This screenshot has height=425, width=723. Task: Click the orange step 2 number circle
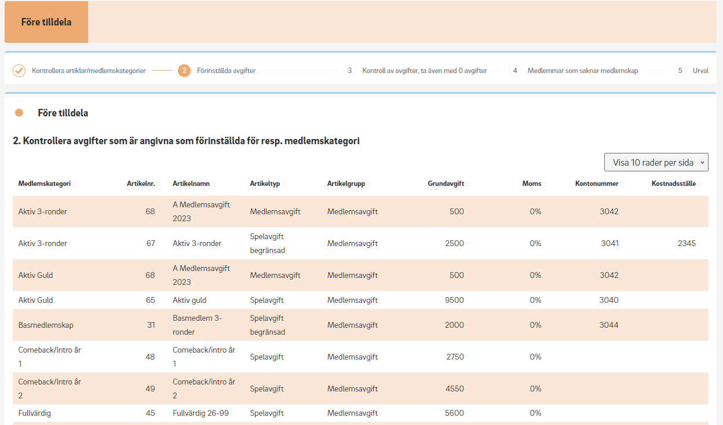[x=184, y=71]
